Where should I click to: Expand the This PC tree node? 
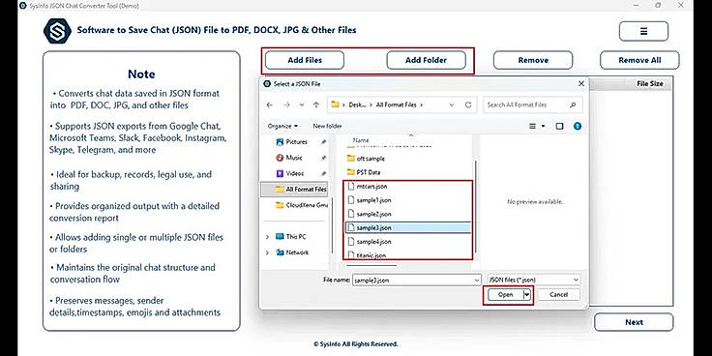click(x=267, y=237)
